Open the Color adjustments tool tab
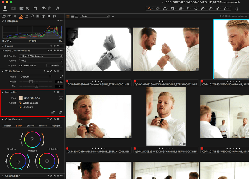 click(x=21, y=16)
